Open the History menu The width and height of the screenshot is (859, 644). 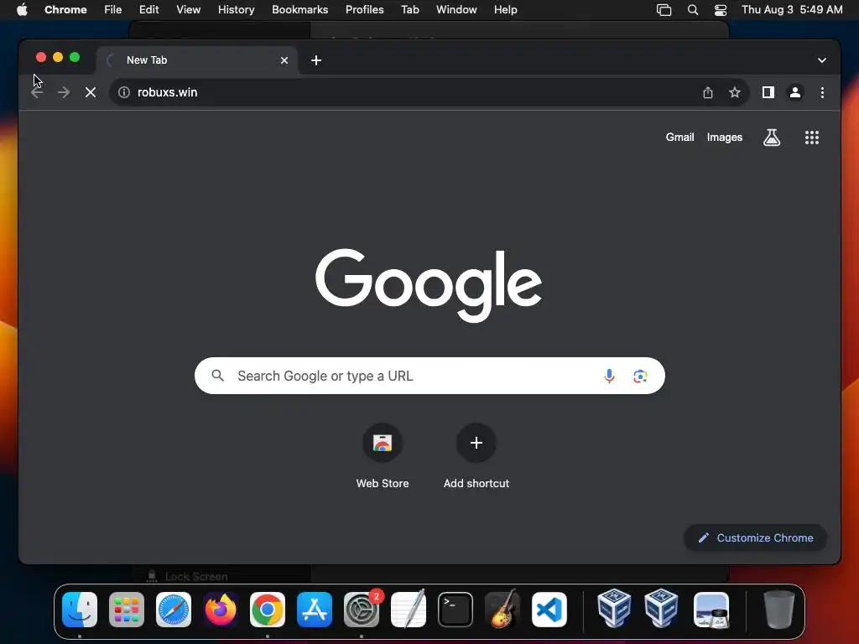pos(236,9)
